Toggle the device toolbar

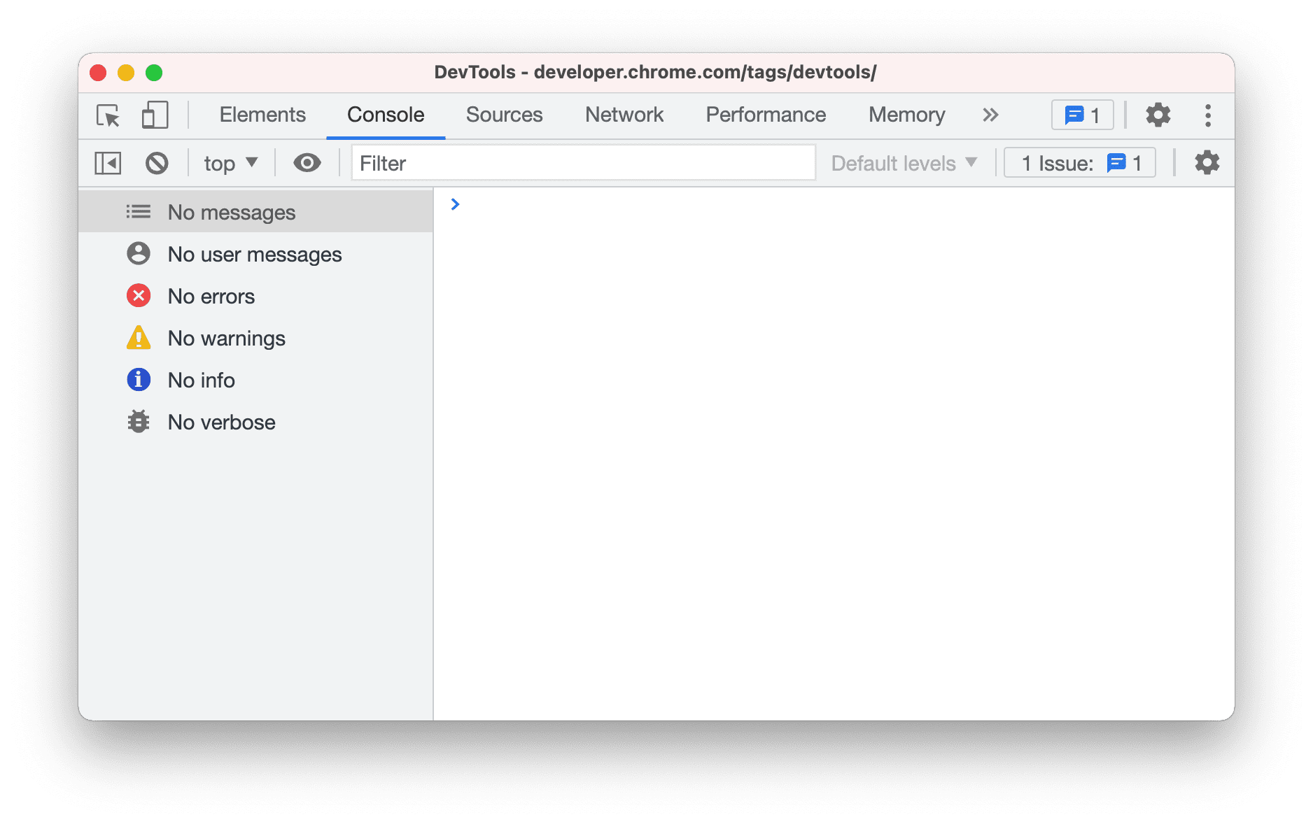[154, 115]
